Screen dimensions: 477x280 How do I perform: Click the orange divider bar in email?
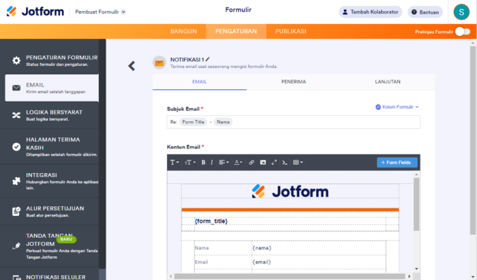290,210
